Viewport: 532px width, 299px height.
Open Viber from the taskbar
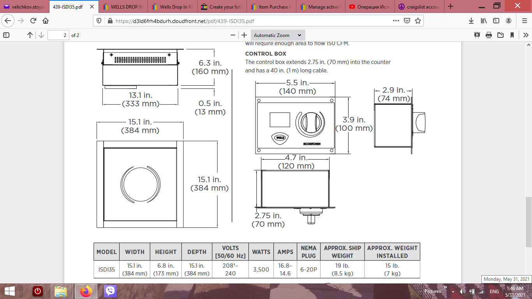tap(110, 291)
